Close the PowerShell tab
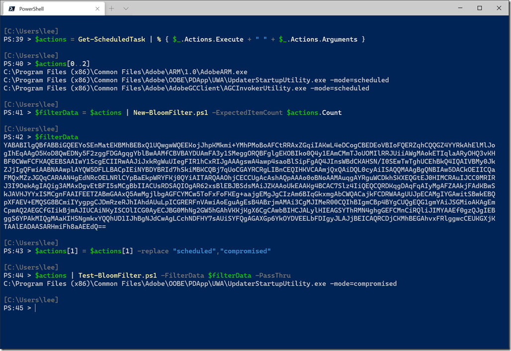Image resolution: width=511 pixels, height=351 pixels. (97, 9)
